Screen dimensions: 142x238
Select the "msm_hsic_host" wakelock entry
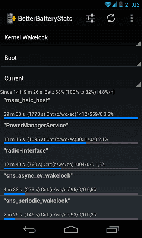[71, 108]
